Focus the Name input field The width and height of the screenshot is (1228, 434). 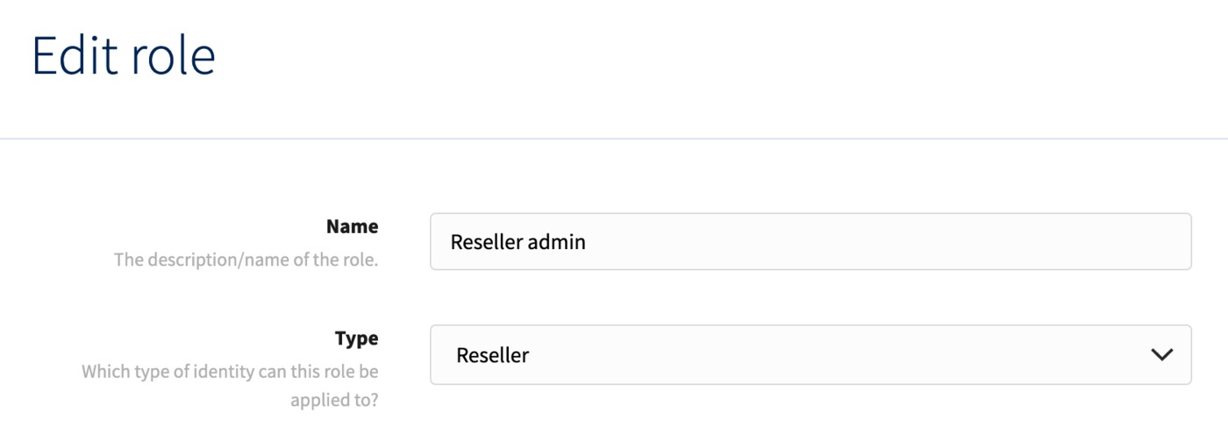click(x=810, y=241)
